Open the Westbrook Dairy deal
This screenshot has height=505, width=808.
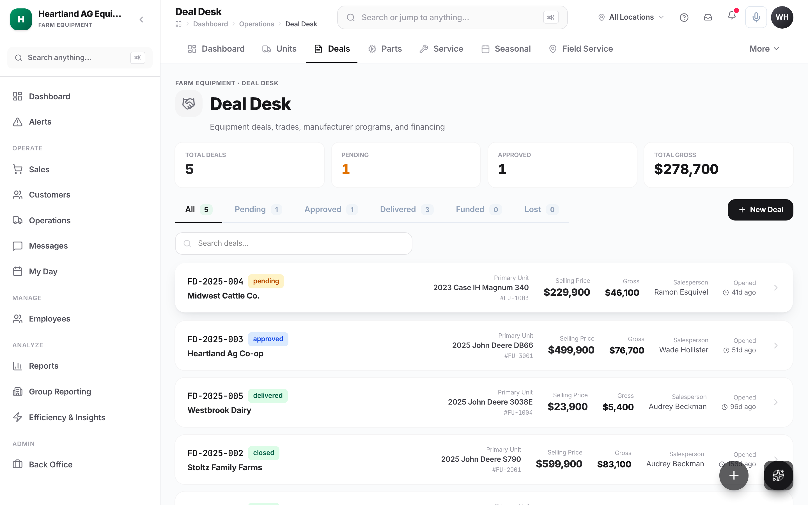484,403
